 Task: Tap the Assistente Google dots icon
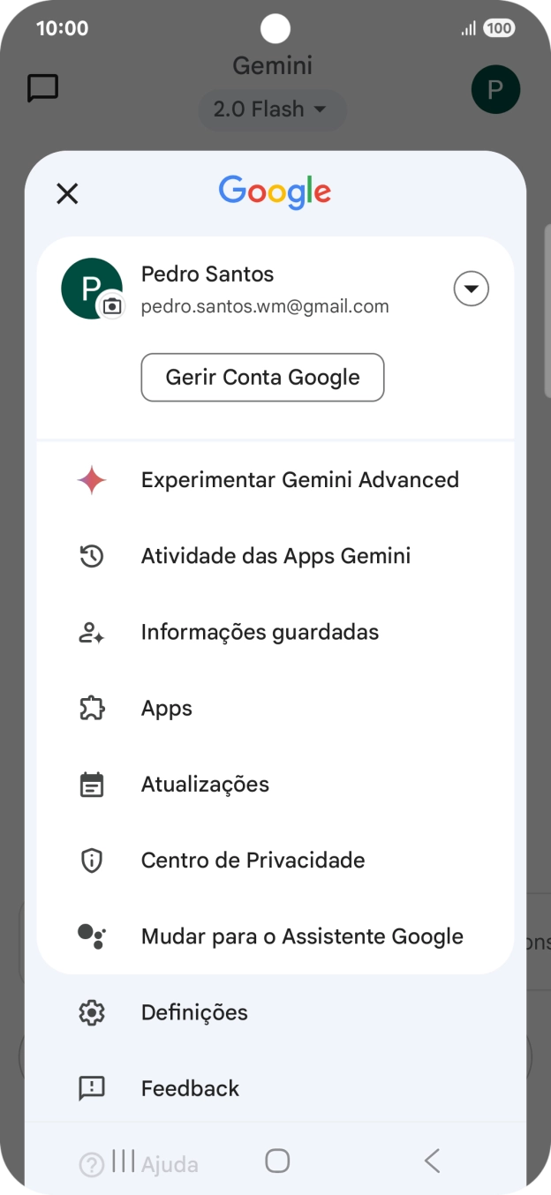91,936
